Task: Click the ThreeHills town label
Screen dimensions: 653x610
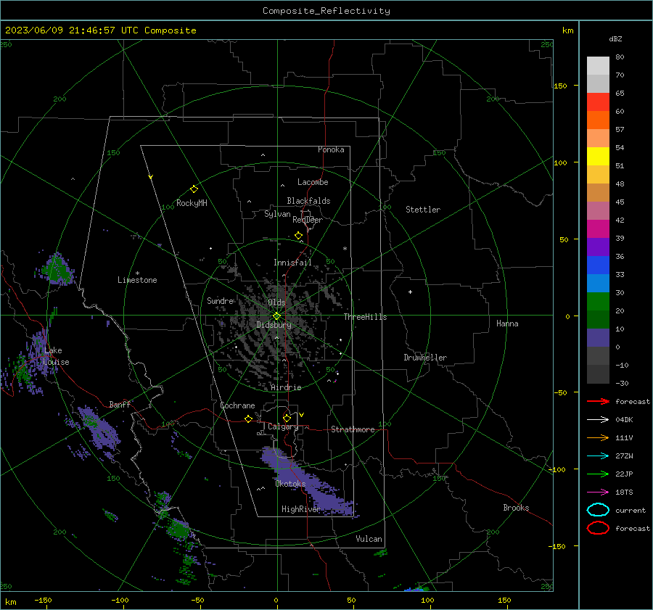Action: [x=365, y=317]
